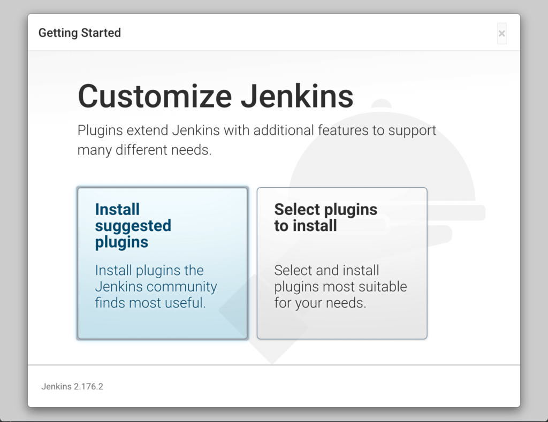548x422 pixels.
Task: Click 'Select and install plugins' description text
Action: click(341, 287)
